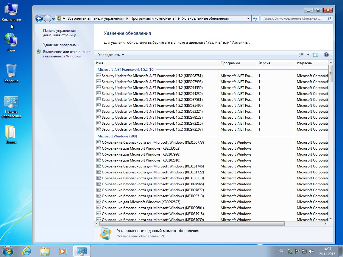Open the Удаление программы link

point(61,45)
